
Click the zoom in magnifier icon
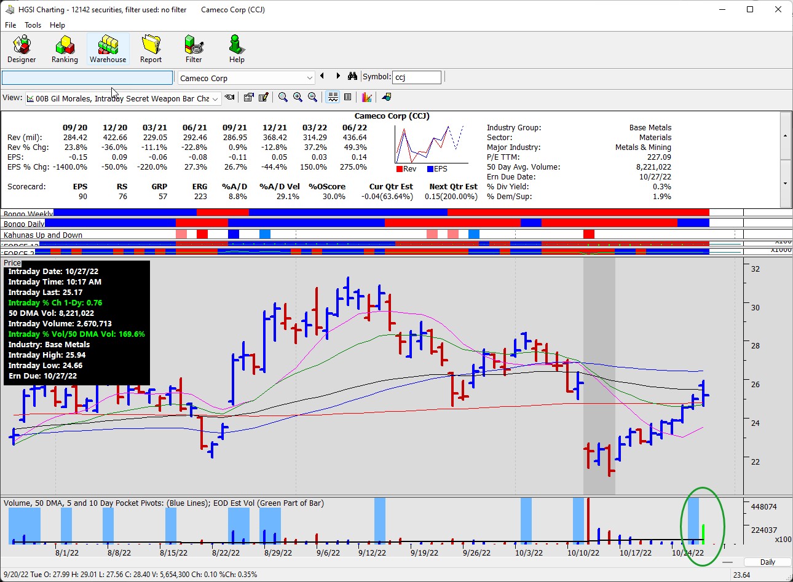pyautogui.click(x=298, y=97)
